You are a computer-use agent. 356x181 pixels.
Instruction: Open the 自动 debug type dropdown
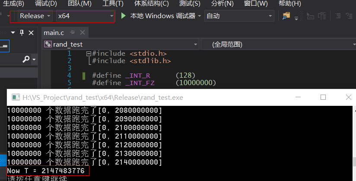(x=239, y=16)
